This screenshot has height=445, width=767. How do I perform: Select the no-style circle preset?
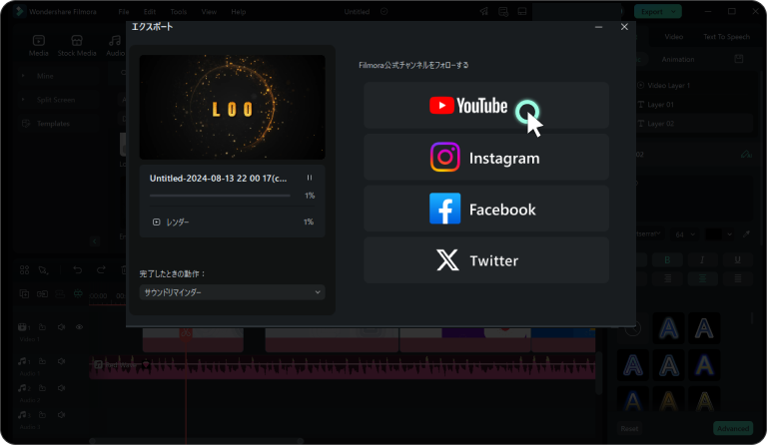click(x=632, y=328)
